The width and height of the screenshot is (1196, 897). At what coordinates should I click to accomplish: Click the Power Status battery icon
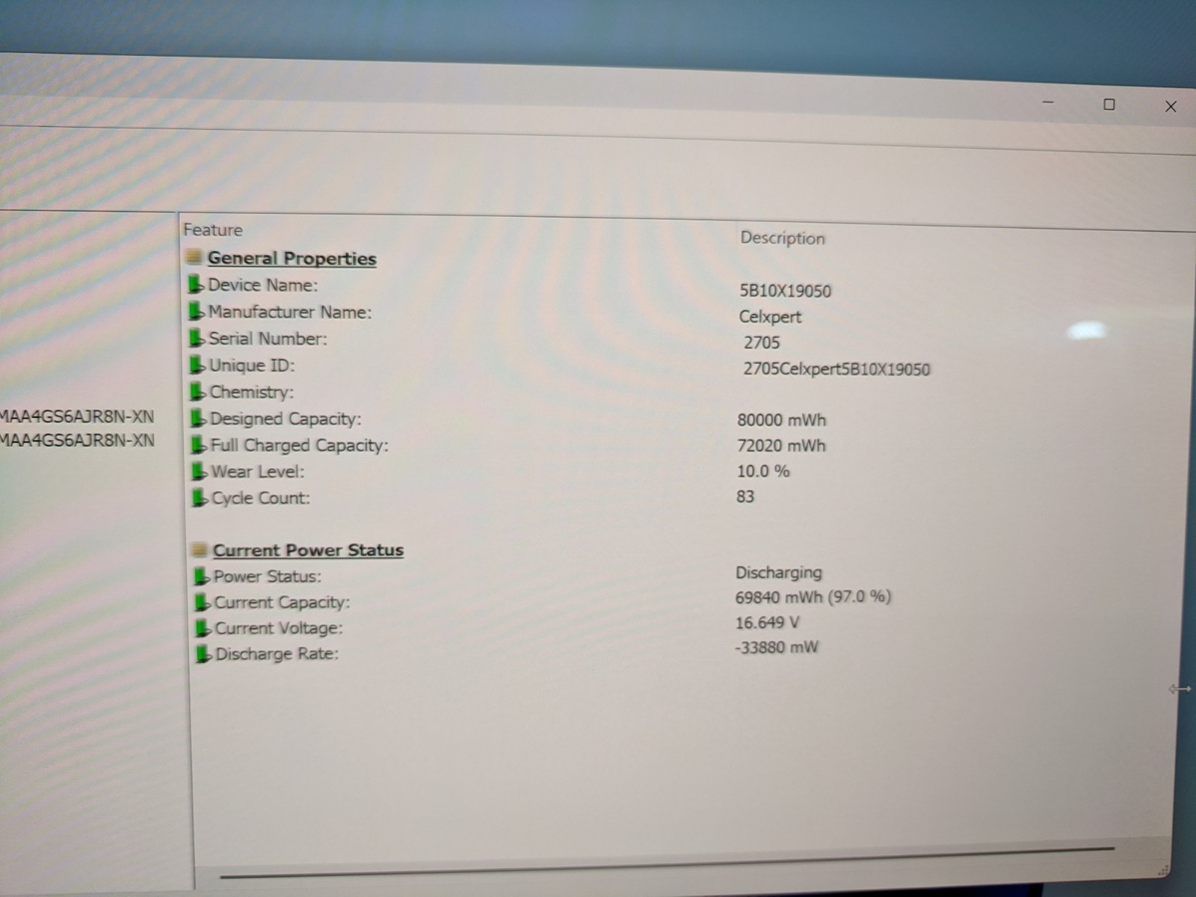[x=202, y=576]
